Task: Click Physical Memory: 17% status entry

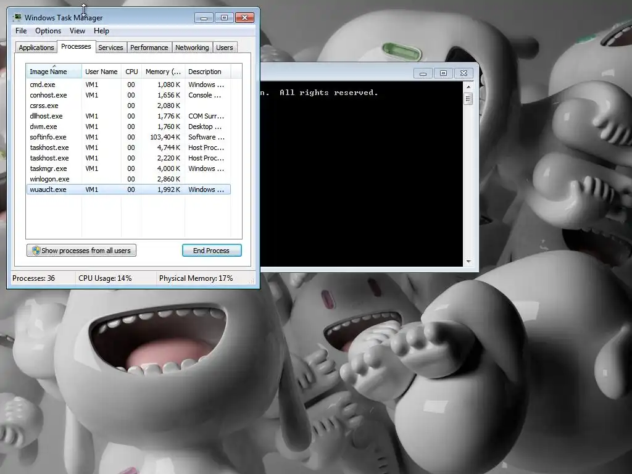Action: (x=196, y=278)
